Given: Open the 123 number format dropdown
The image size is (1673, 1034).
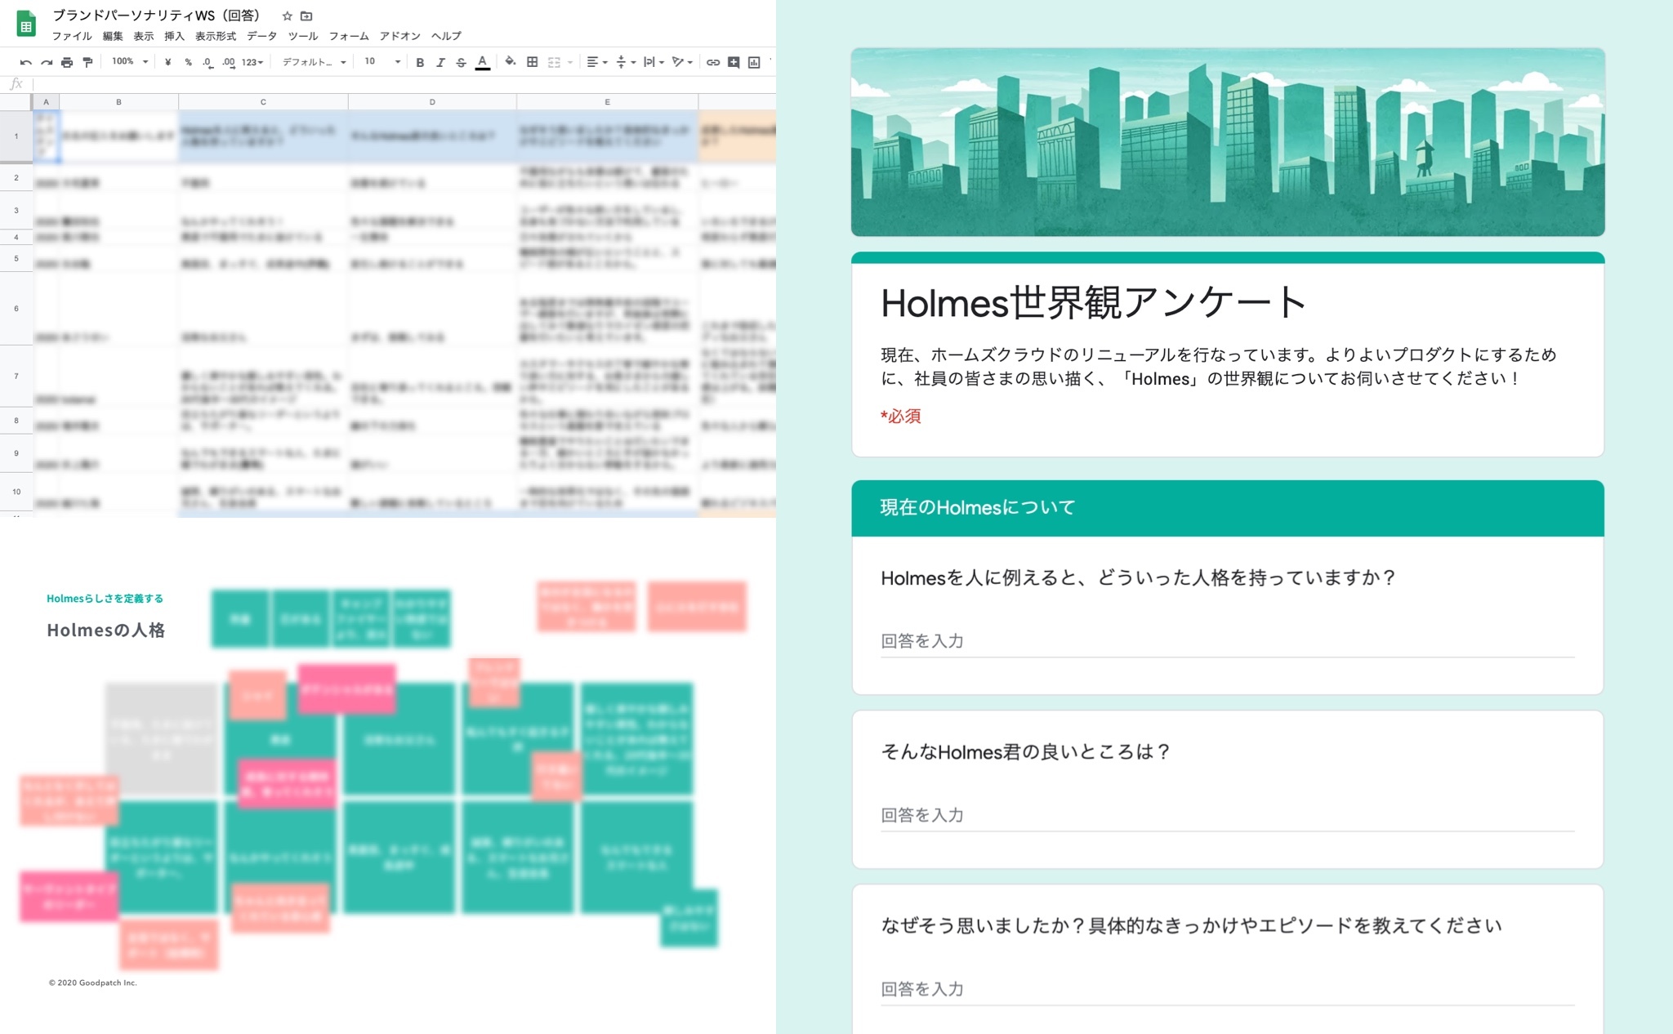Looking at the screenshot, I should click(x=252, y=62).
